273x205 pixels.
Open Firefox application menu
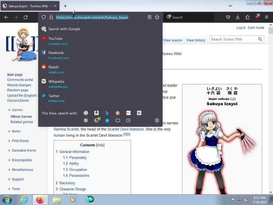(x=267, y=17)
